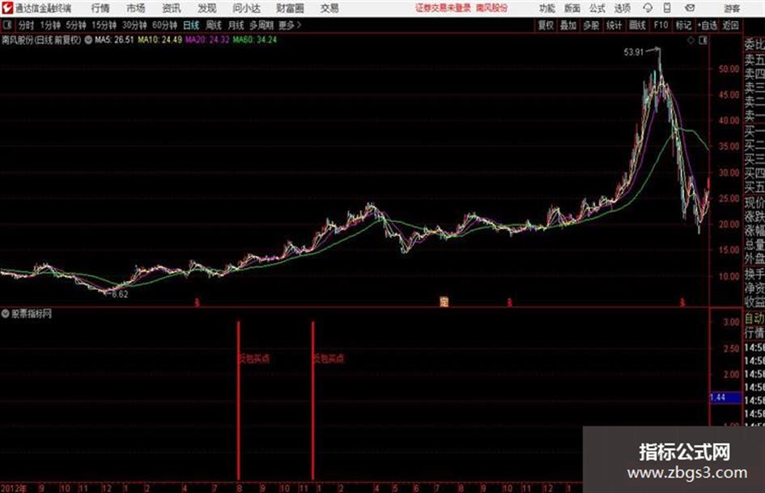The width and height of the screenshot is (765, 493).
Task: Click the 50.00 price axis label
Action: [x=729, y=70]
